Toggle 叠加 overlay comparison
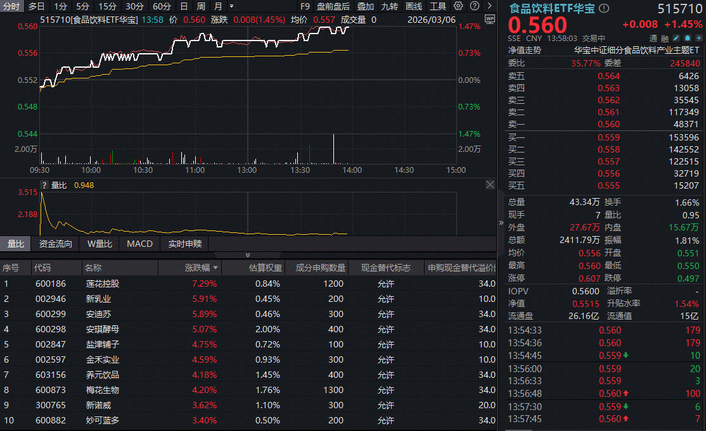706x431 pixels. click(x=365, y=6)
